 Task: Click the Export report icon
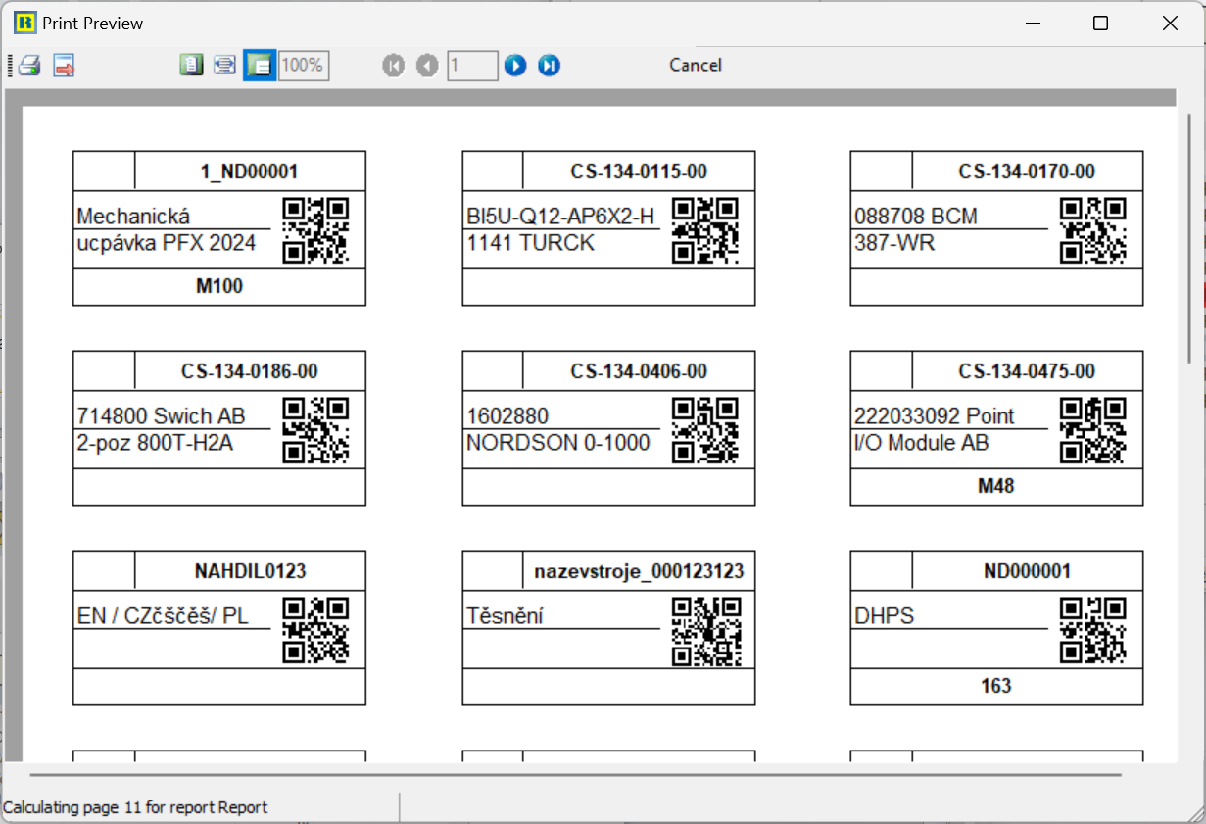[65, 66]
